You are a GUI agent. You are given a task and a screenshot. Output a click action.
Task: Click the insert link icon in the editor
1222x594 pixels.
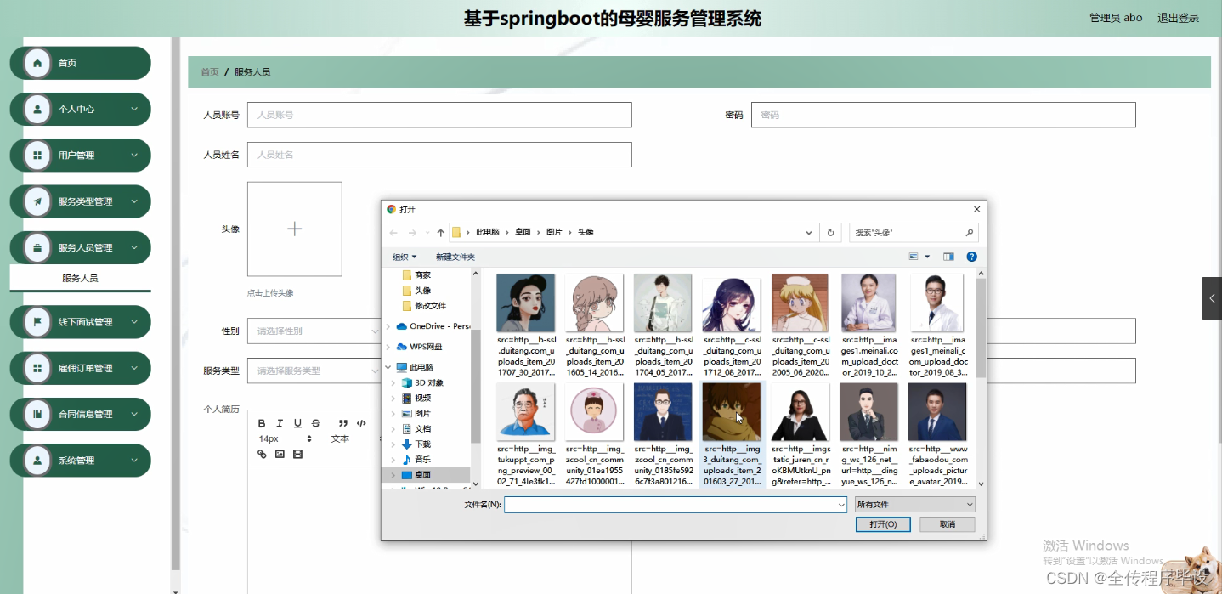coord(262,454)
